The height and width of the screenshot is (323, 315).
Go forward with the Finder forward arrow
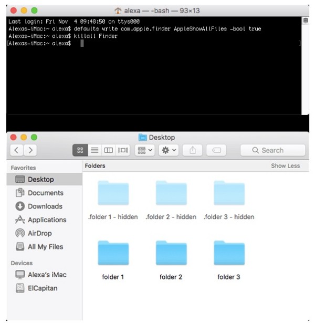(30, 150)
